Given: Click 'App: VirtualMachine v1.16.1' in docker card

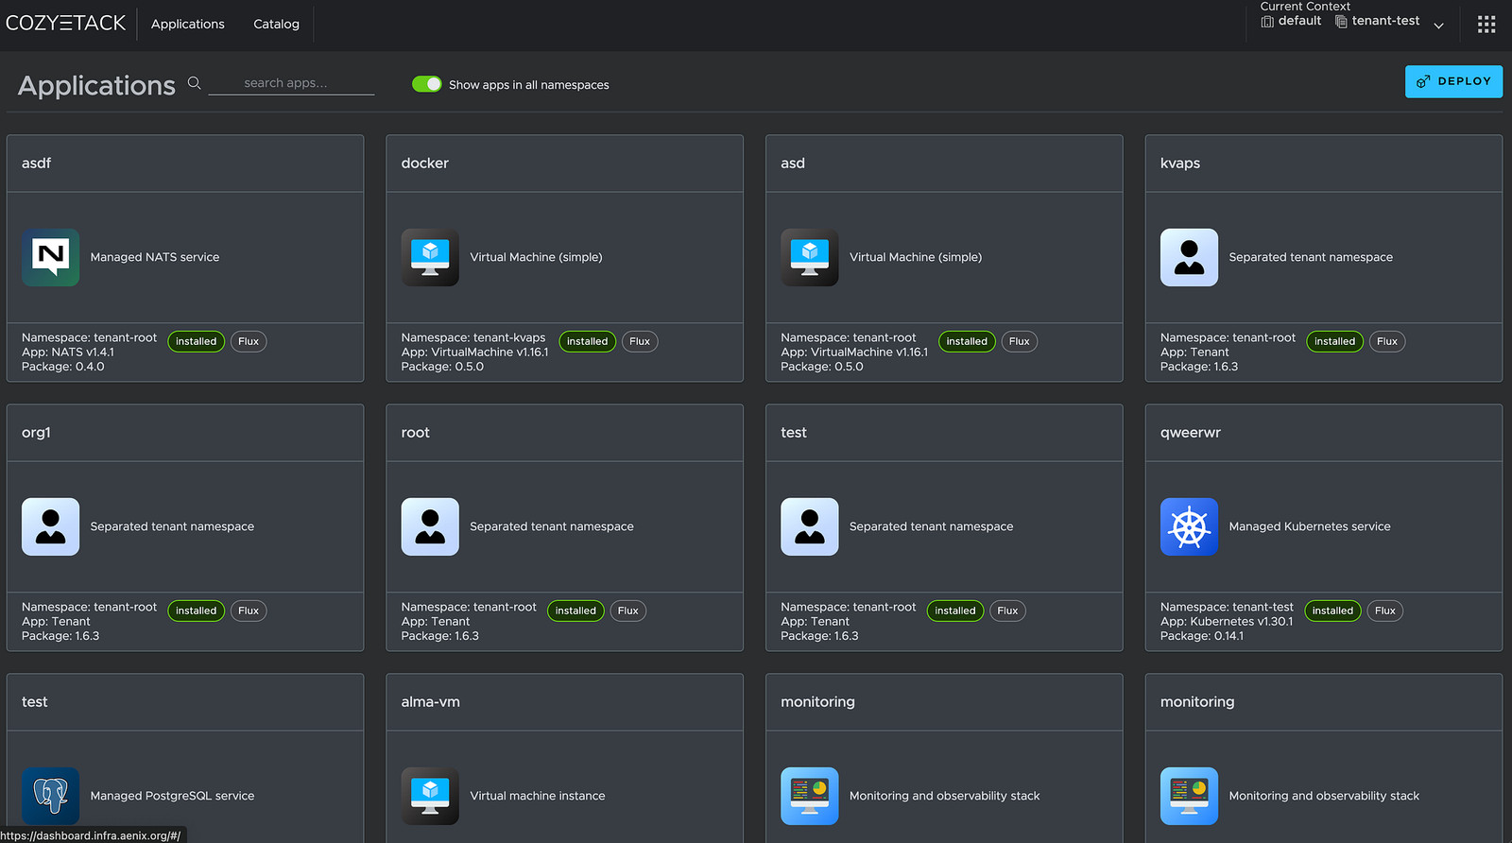Looking at the screenshot, I should (x=474, y=353).
